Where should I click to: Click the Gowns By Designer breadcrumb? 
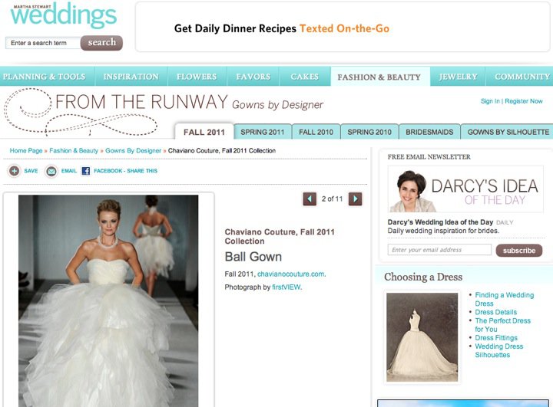click(x=134, y=151)
